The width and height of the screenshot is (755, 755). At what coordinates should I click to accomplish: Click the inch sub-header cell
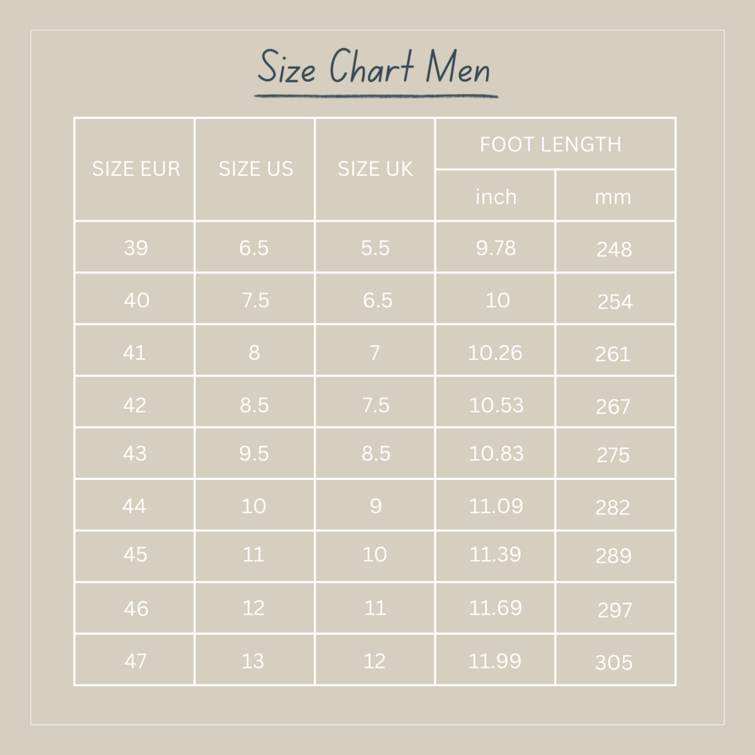[x=496, y=197]
